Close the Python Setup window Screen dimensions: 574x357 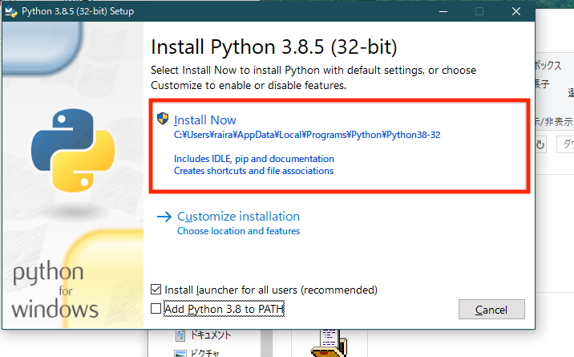click(x=516, y=11)
